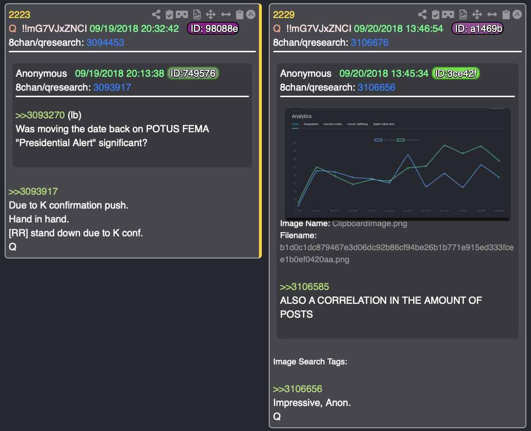531x431 pixels.
Task: Open VR goggles icon on post 2229
Action: pyautogui.click(x=448, y=14)
